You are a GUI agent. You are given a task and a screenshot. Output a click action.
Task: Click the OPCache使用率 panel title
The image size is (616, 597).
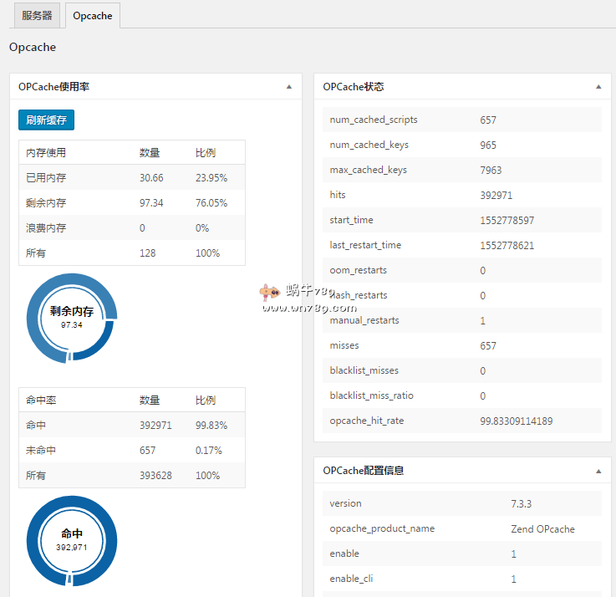pos(53,86)
